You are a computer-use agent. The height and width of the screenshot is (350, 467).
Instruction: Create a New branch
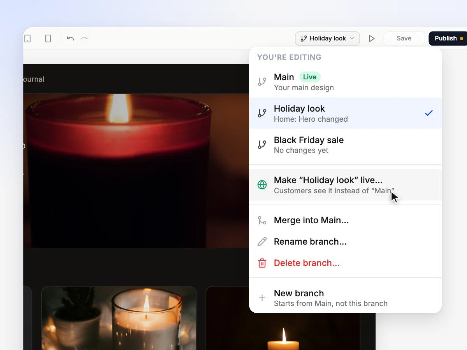point(345,298)
